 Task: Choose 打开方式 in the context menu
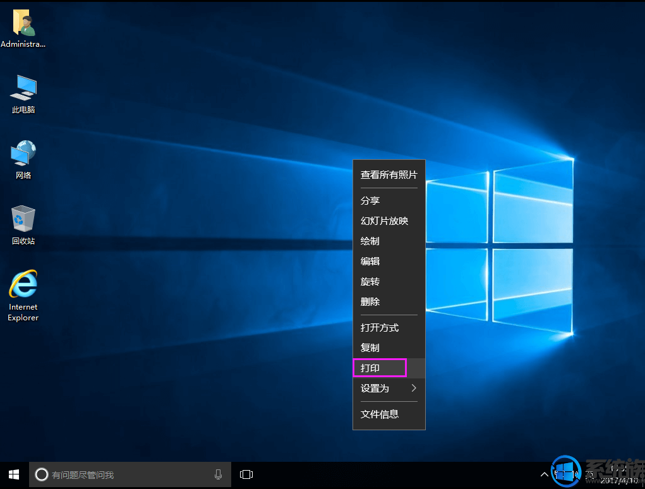click(389, 328)
